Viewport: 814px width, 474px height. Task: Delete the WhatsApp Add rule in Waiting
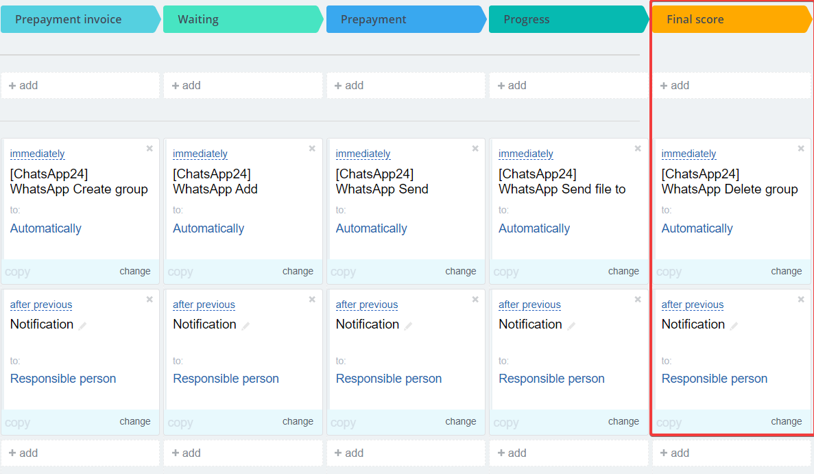(x=312, y=148)
